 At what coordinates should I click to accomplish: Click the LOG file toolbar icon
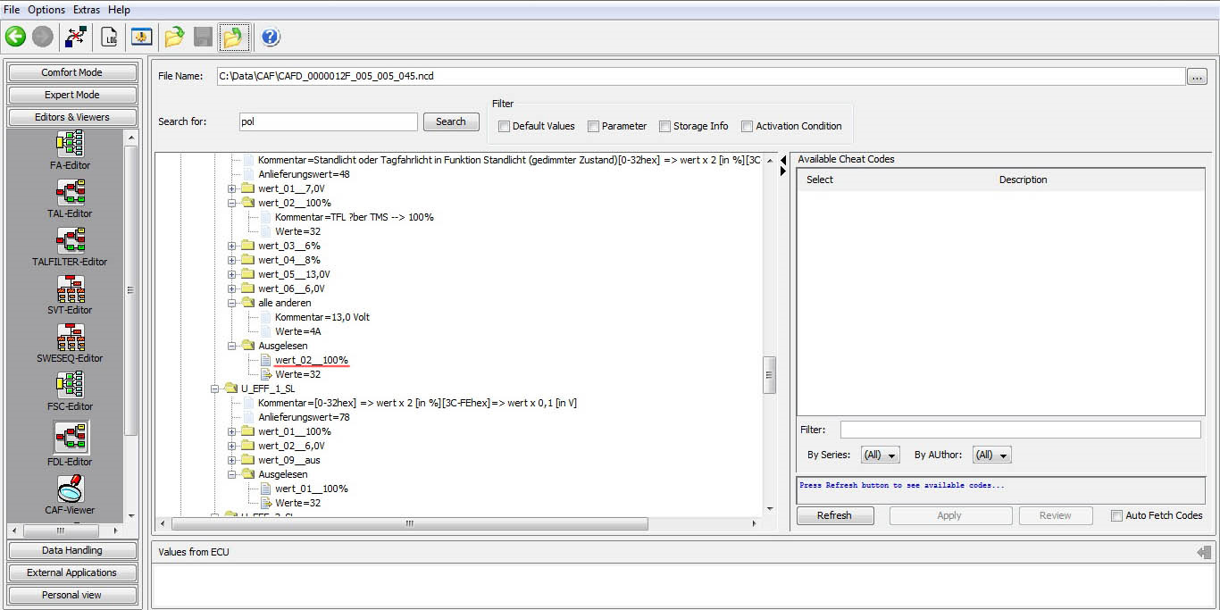pyautogui.click(x=110, y=37)
